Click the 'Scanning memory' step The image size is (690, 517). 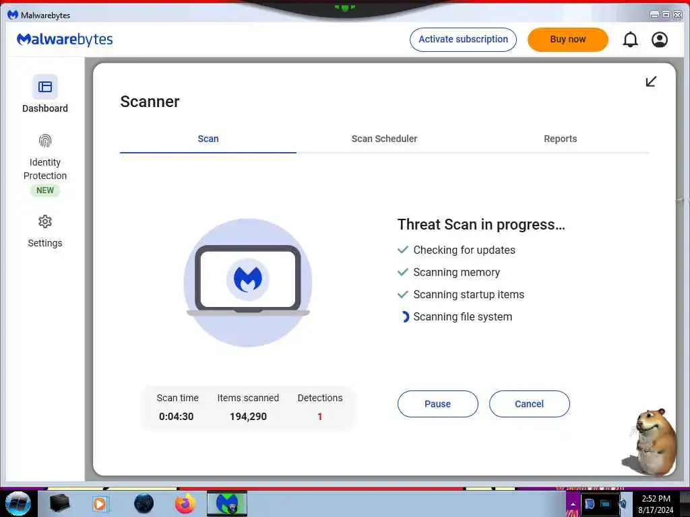click(x=449, y=273)
